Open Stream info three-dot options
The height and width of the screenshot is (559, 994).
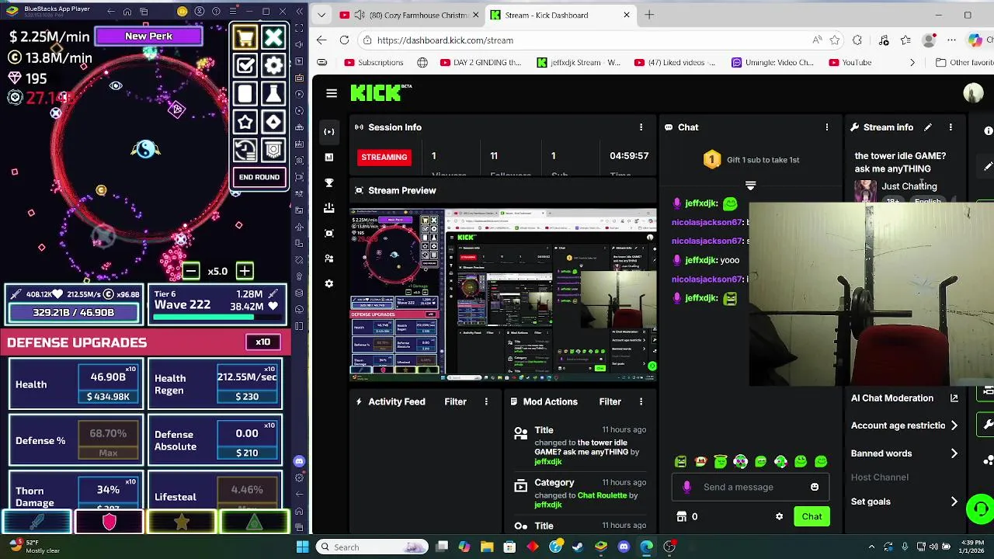pyautogui.click(x=951, y=127)
